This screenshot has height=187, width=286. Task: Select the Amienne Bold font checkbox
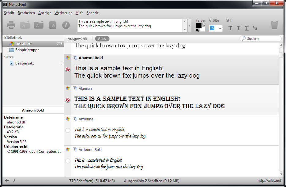click(68, 161)
